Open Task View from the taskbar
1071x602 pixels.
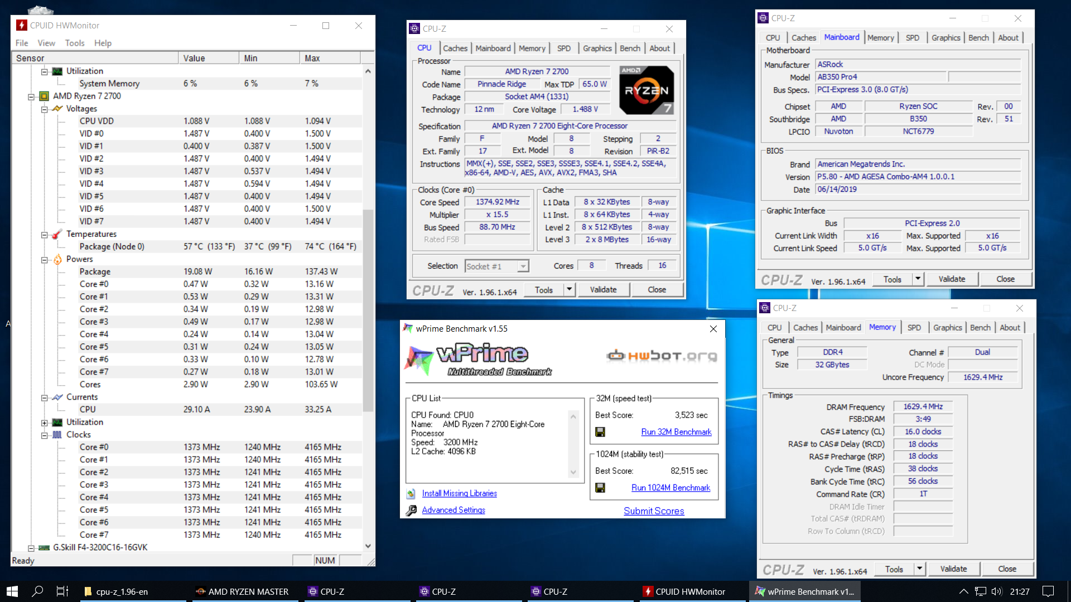point(62,591)
